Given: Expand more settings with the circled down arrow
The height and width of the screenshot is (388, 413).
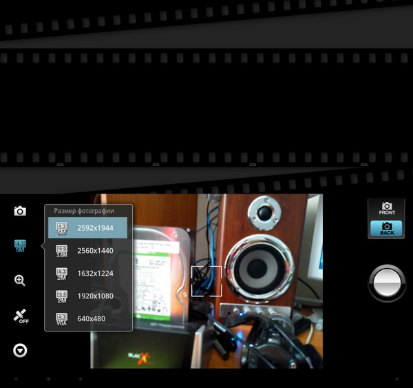Looking at the screenshot, I should [20, 351].
